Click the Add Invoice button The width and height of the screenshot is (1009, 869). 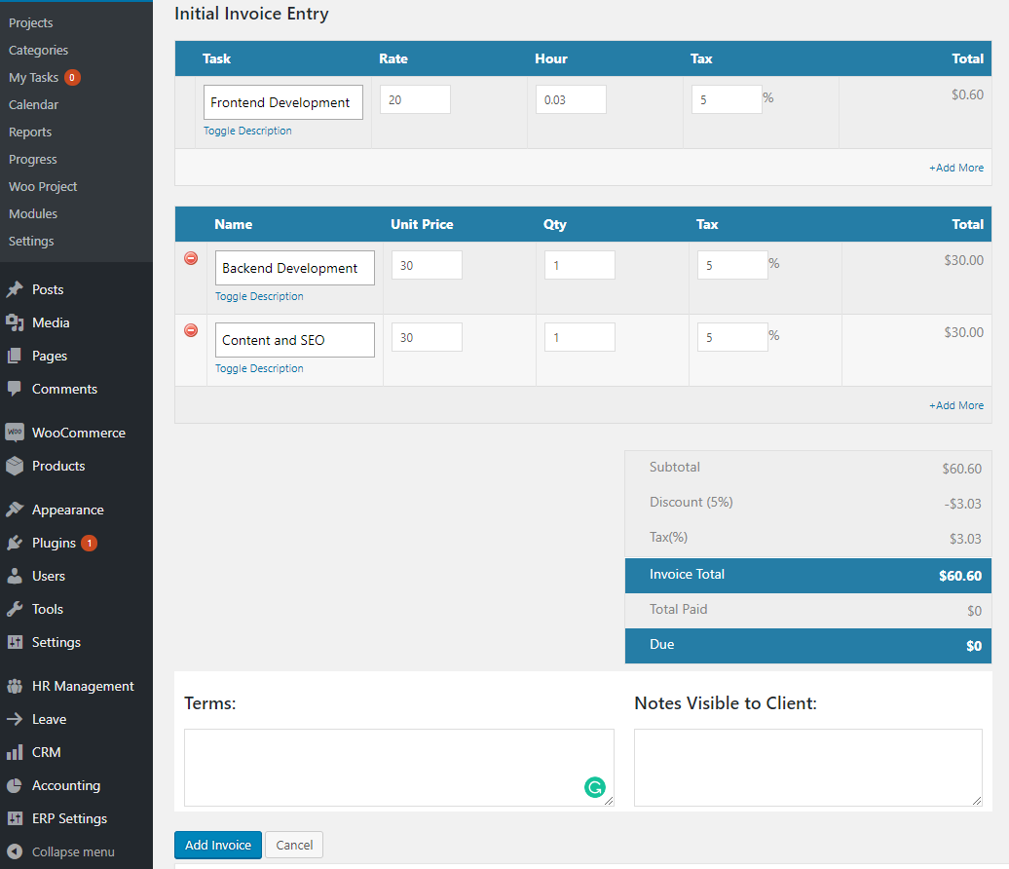pyautogui.click(x=218, y=845)
